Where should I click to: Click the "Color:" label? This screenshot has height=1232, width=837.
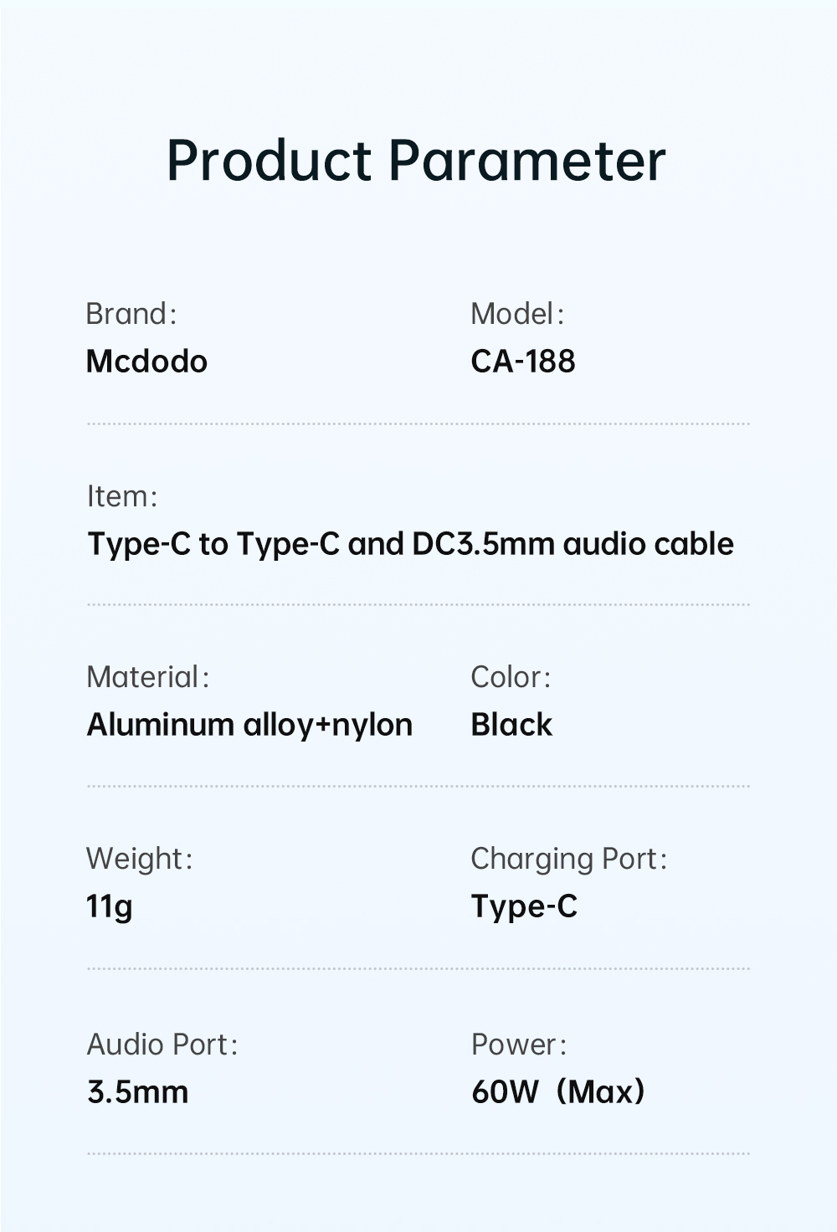point(510,677)
